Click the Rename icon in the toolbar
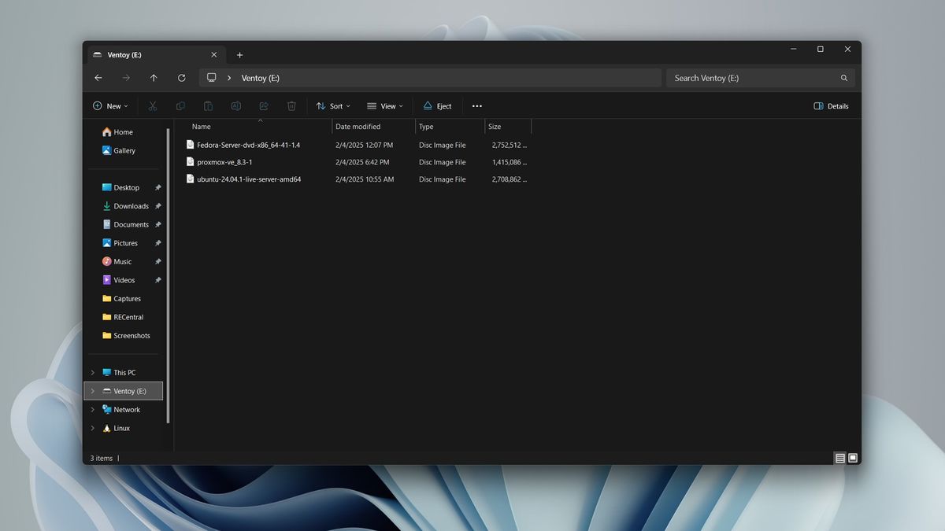Viewport: 945px width, 531px height. point(235,105)
